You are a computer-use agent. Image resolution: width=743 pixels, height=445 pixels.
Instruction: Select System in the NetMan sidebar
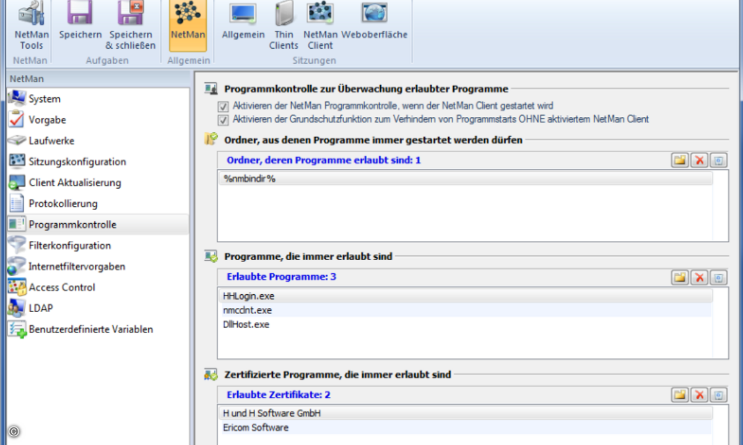point(98,99)
